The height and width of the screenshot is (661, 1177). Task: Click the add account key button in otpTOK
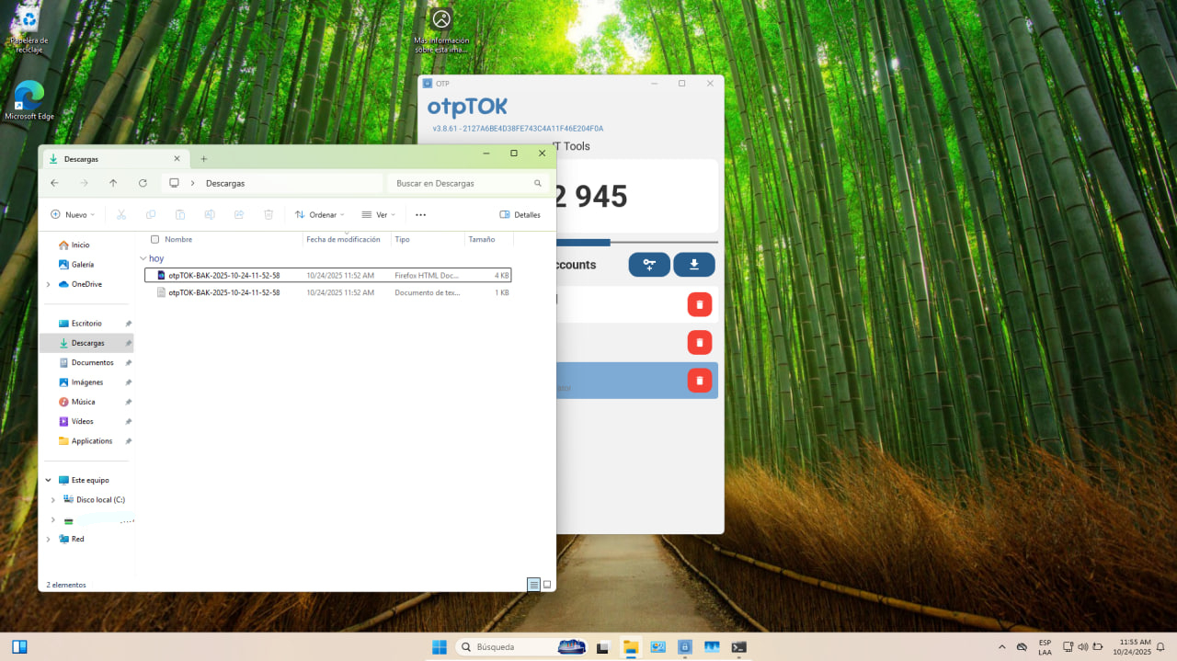coord(649,265)
